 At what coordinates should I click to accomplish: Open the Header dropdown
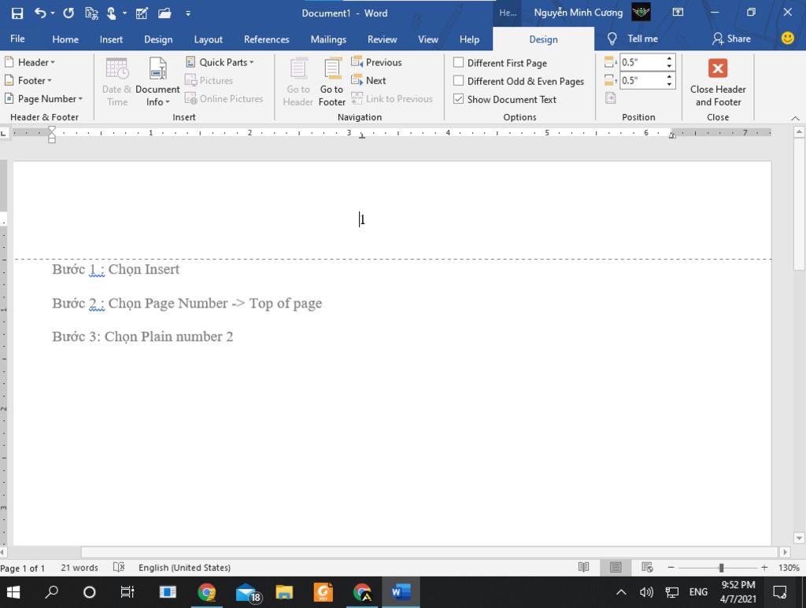[x=30, y=62]
